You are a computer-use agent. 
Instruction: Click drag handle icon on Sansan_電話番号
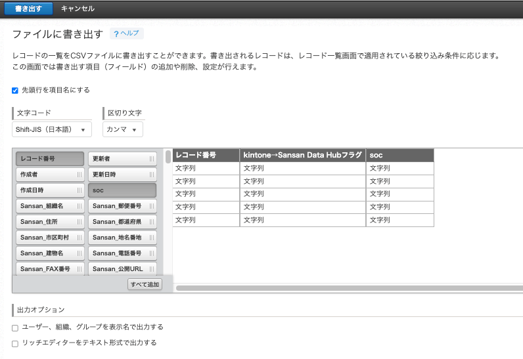152,253
